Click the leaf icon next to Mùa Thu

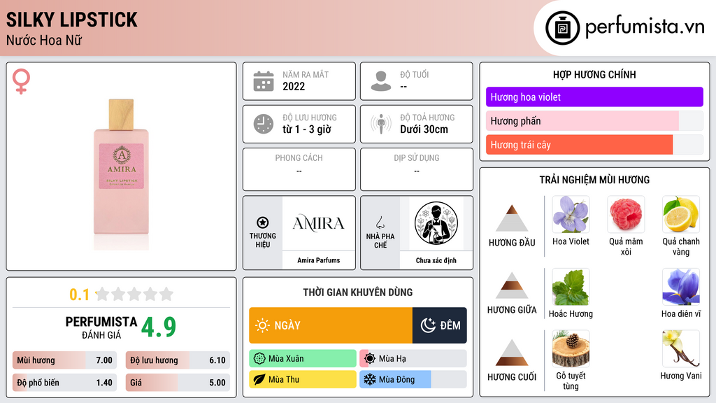click(259, 379)
